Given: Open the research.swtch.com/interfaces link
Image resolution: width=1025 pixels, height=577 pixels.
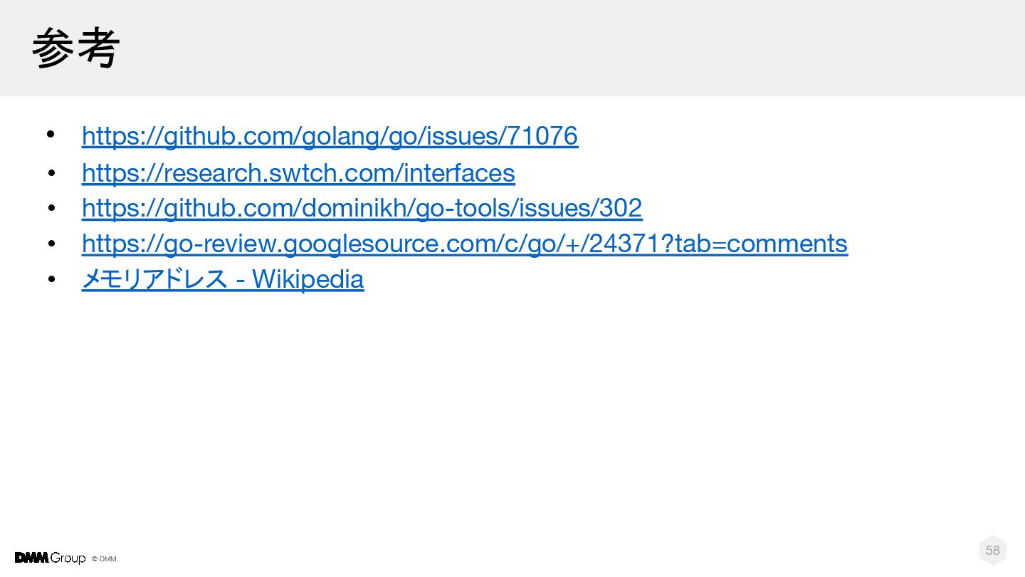Looking at the screenshot, I should click(x=298, y=172).
